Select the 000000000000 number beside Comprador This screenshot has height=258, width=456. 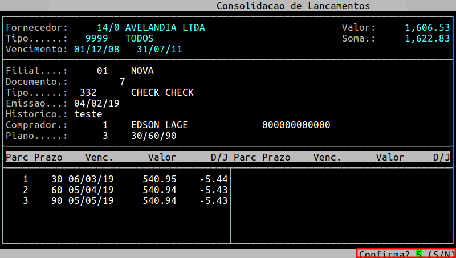tap(296, 125)
